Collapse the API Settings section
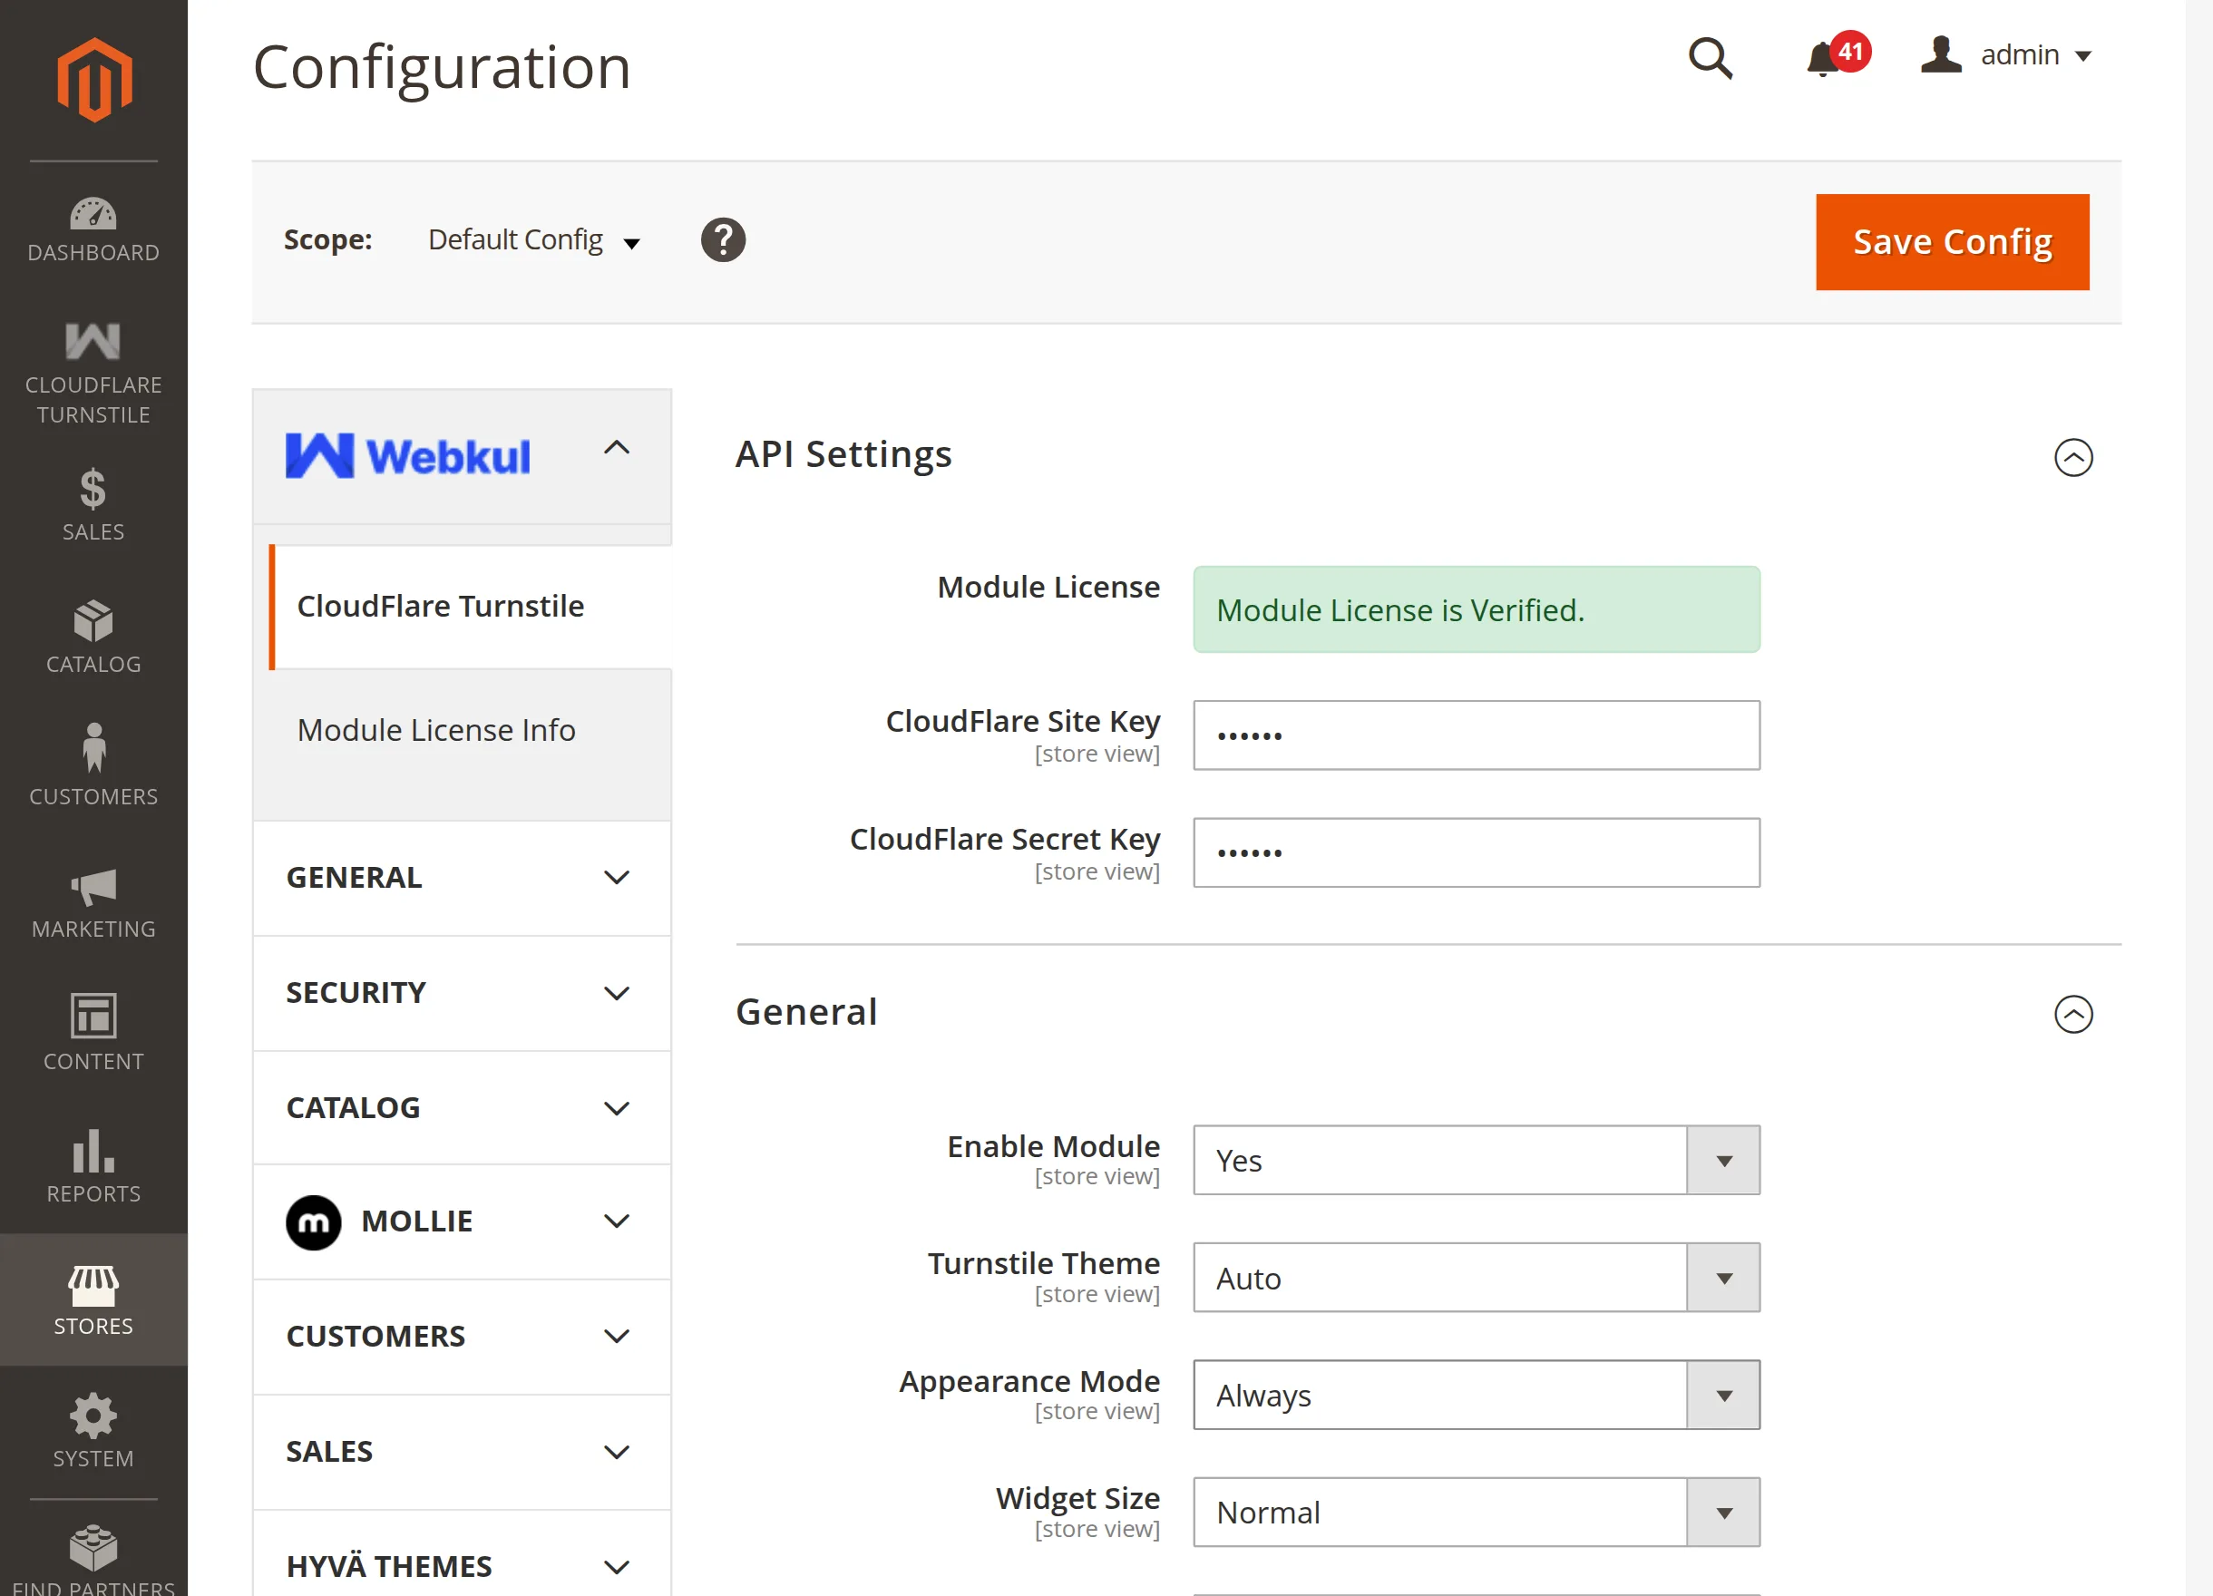The width and height of the screenshot is (2213, 1596). click(2073, 456)
